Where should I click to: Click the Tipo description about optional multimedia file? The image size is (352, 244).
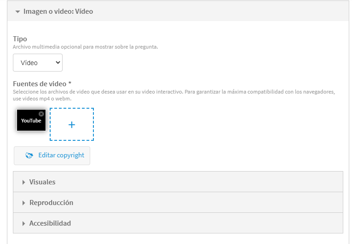pos(85,47)
